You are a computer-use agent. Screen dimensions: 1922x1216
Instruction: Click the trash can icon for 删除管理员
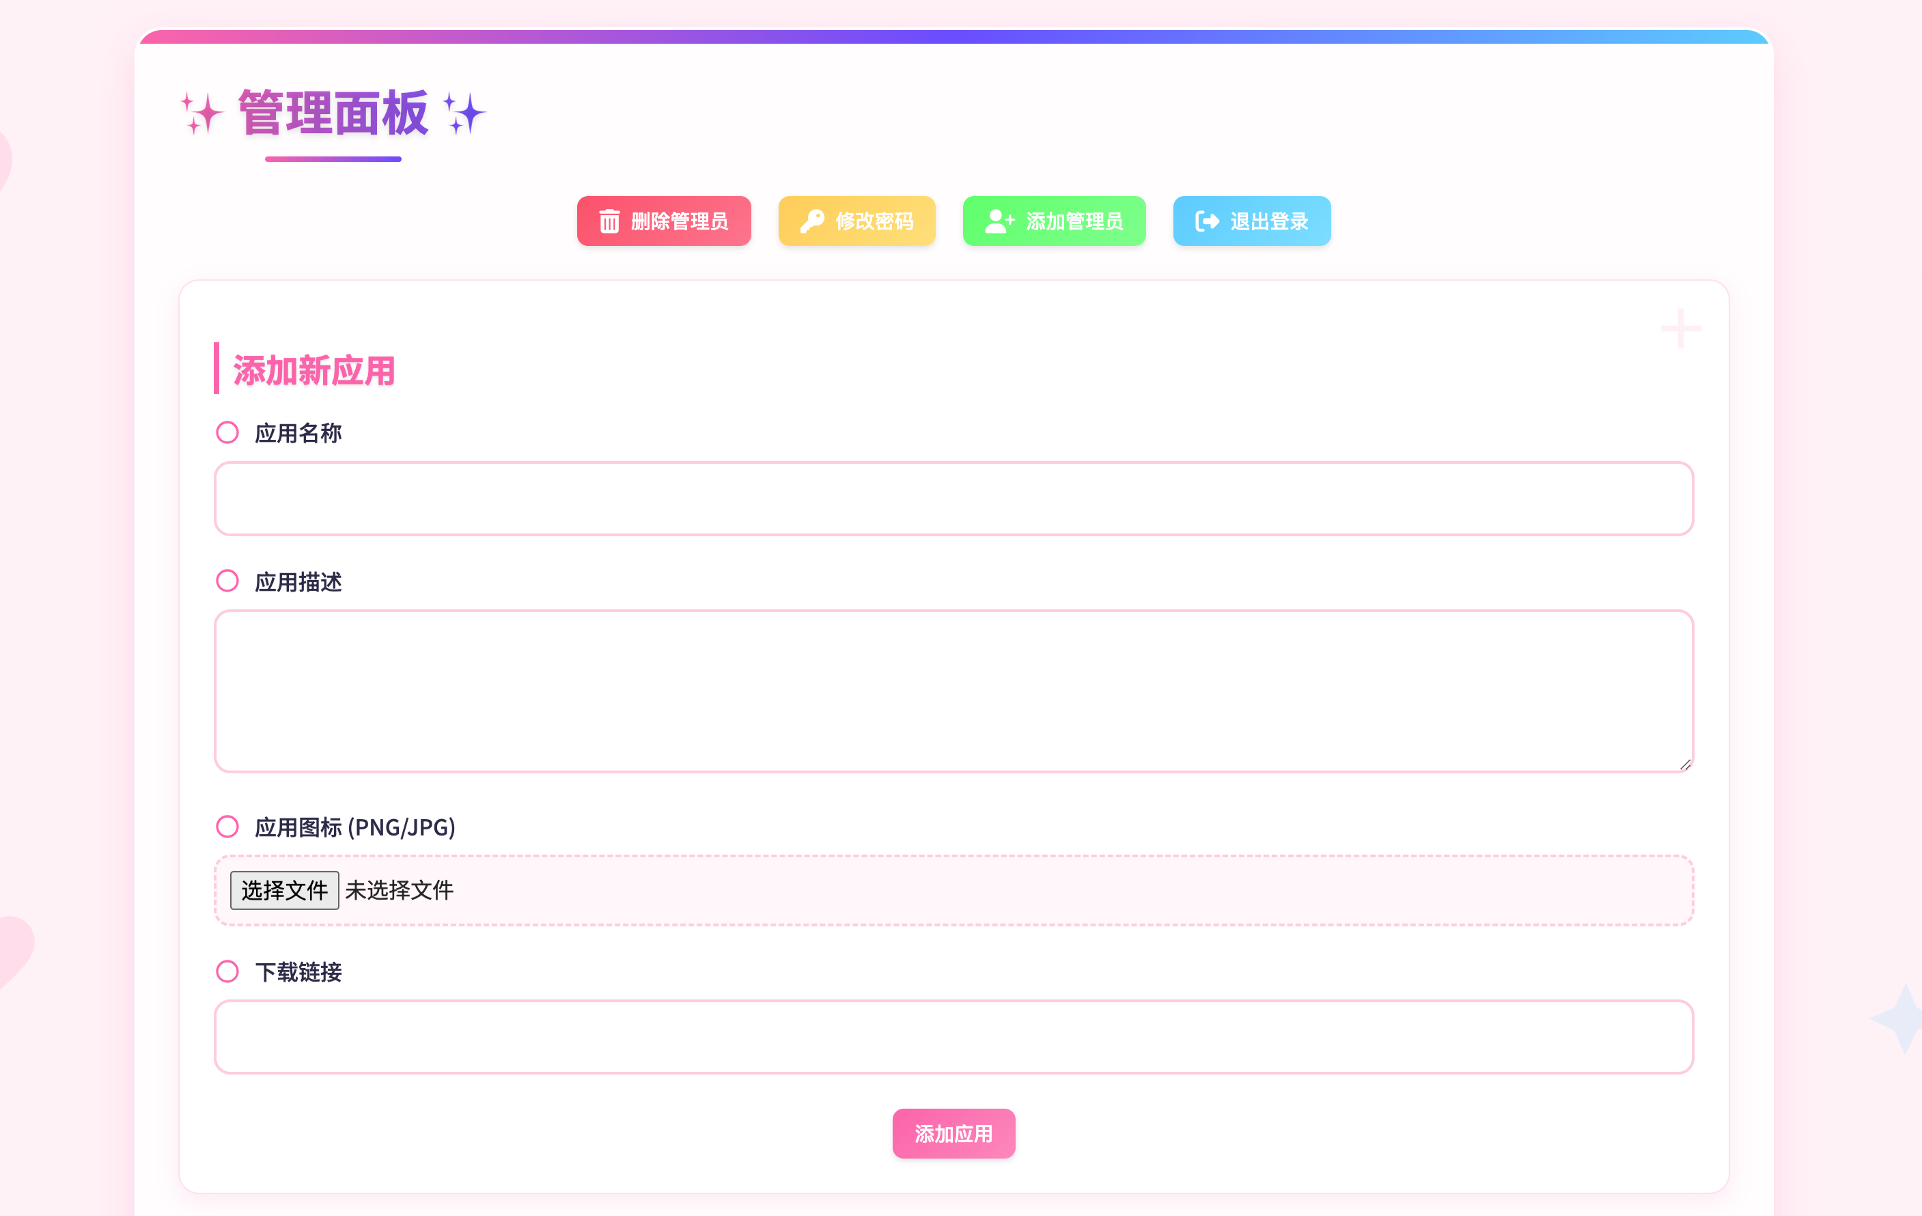coord(609,221)
